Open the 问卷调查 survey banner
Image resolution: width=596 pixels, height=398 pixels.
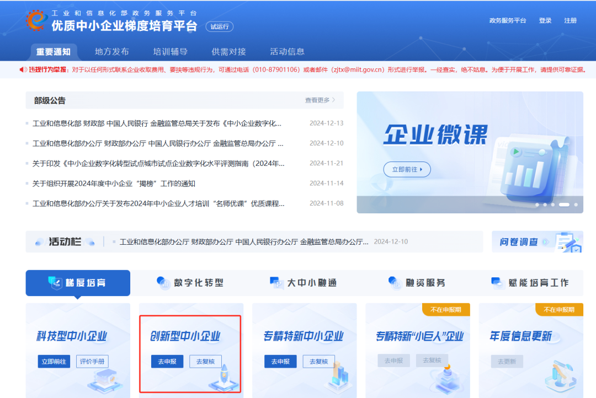537,241
